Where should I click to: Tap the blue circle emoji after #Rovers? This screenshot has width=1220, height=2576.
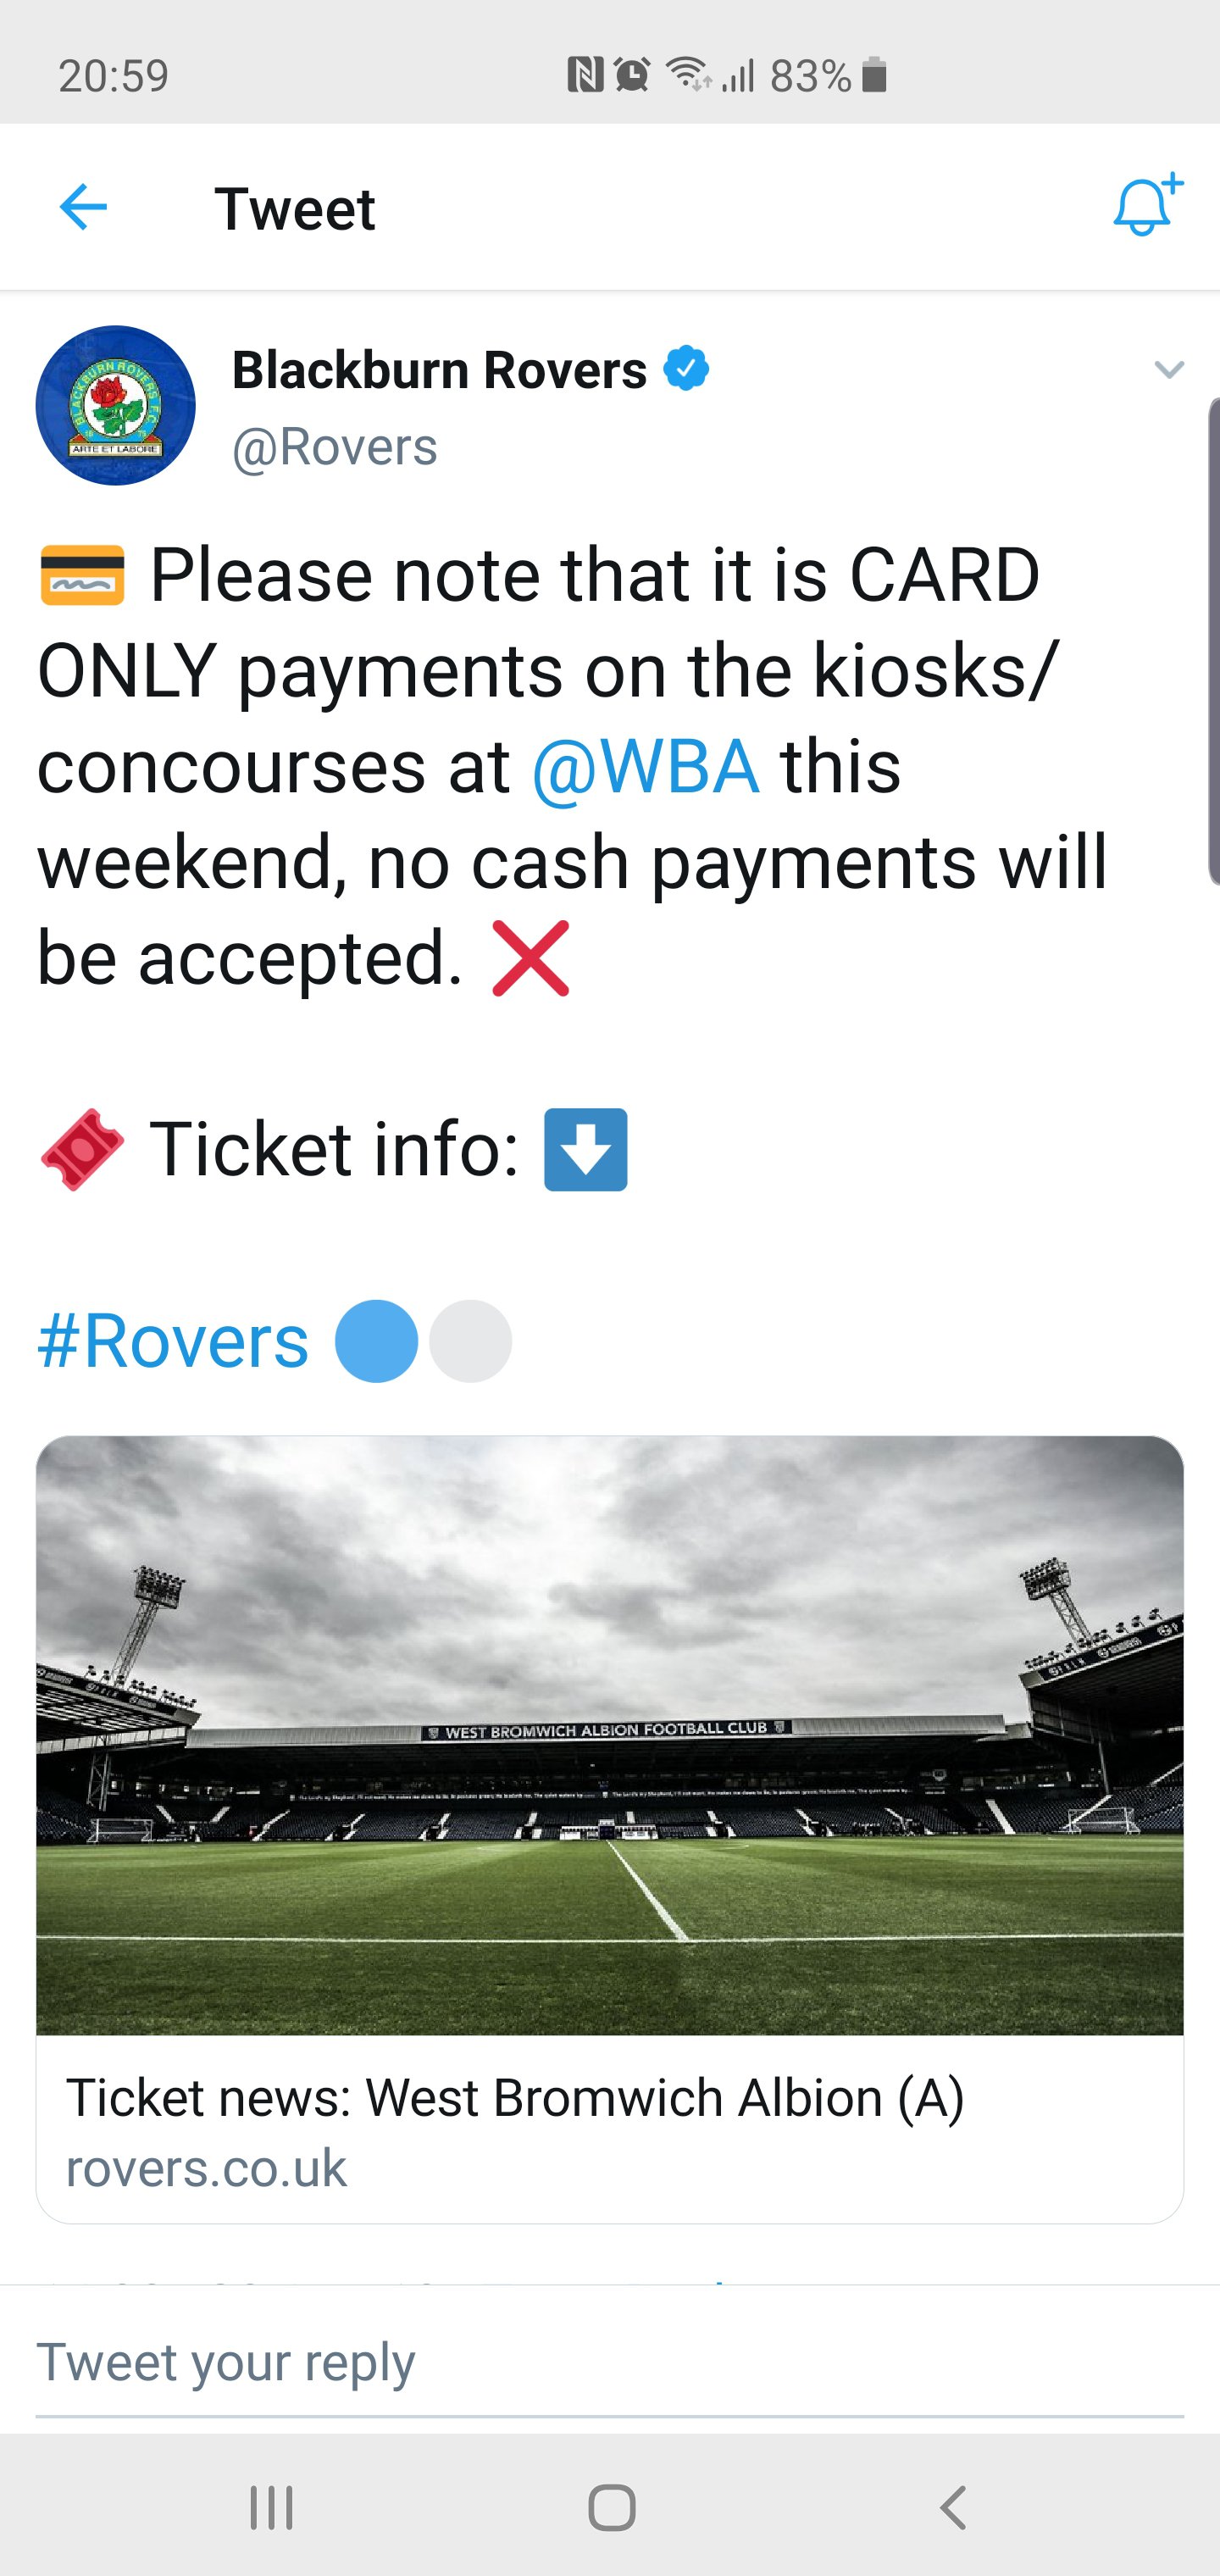pos(376,1341)
